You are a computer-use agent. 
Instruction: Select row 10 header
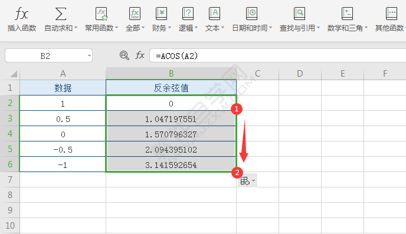[10, 226]
